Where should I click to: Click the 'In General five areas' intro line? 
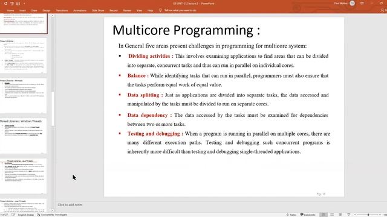[x=212, y=46]
